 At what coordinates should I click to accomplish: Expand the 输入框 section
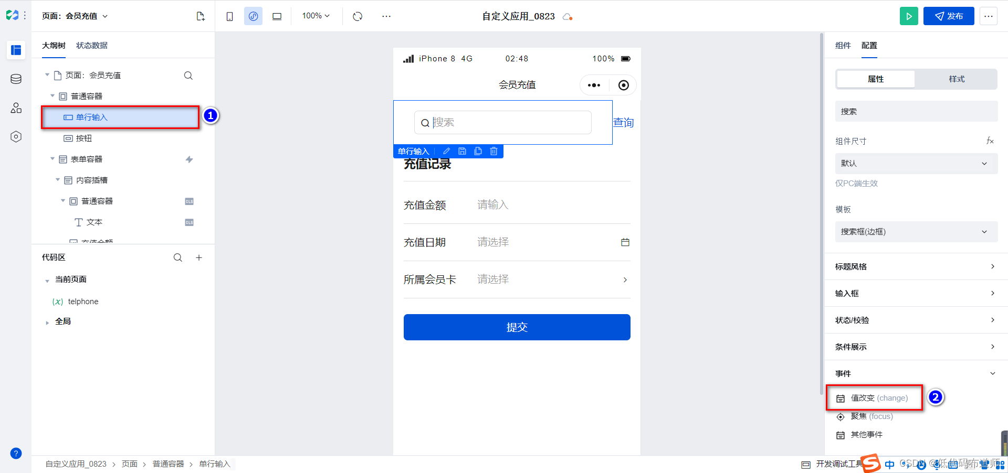[x=916, y=293]
